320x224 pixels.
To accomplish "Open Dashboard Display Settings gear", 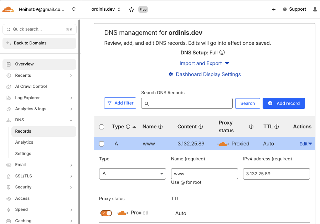I will [171, 74].
